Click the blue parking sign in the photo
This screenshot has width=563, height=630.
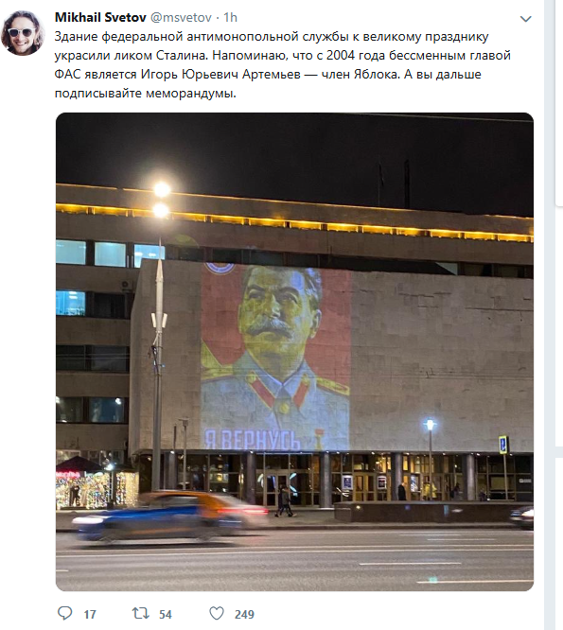tap(503, 445)
